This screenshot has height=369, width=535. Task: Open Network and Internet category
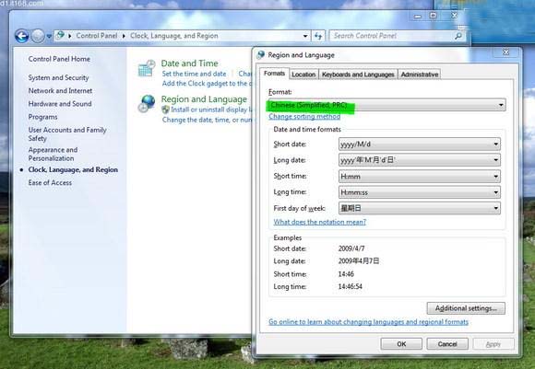60,91
